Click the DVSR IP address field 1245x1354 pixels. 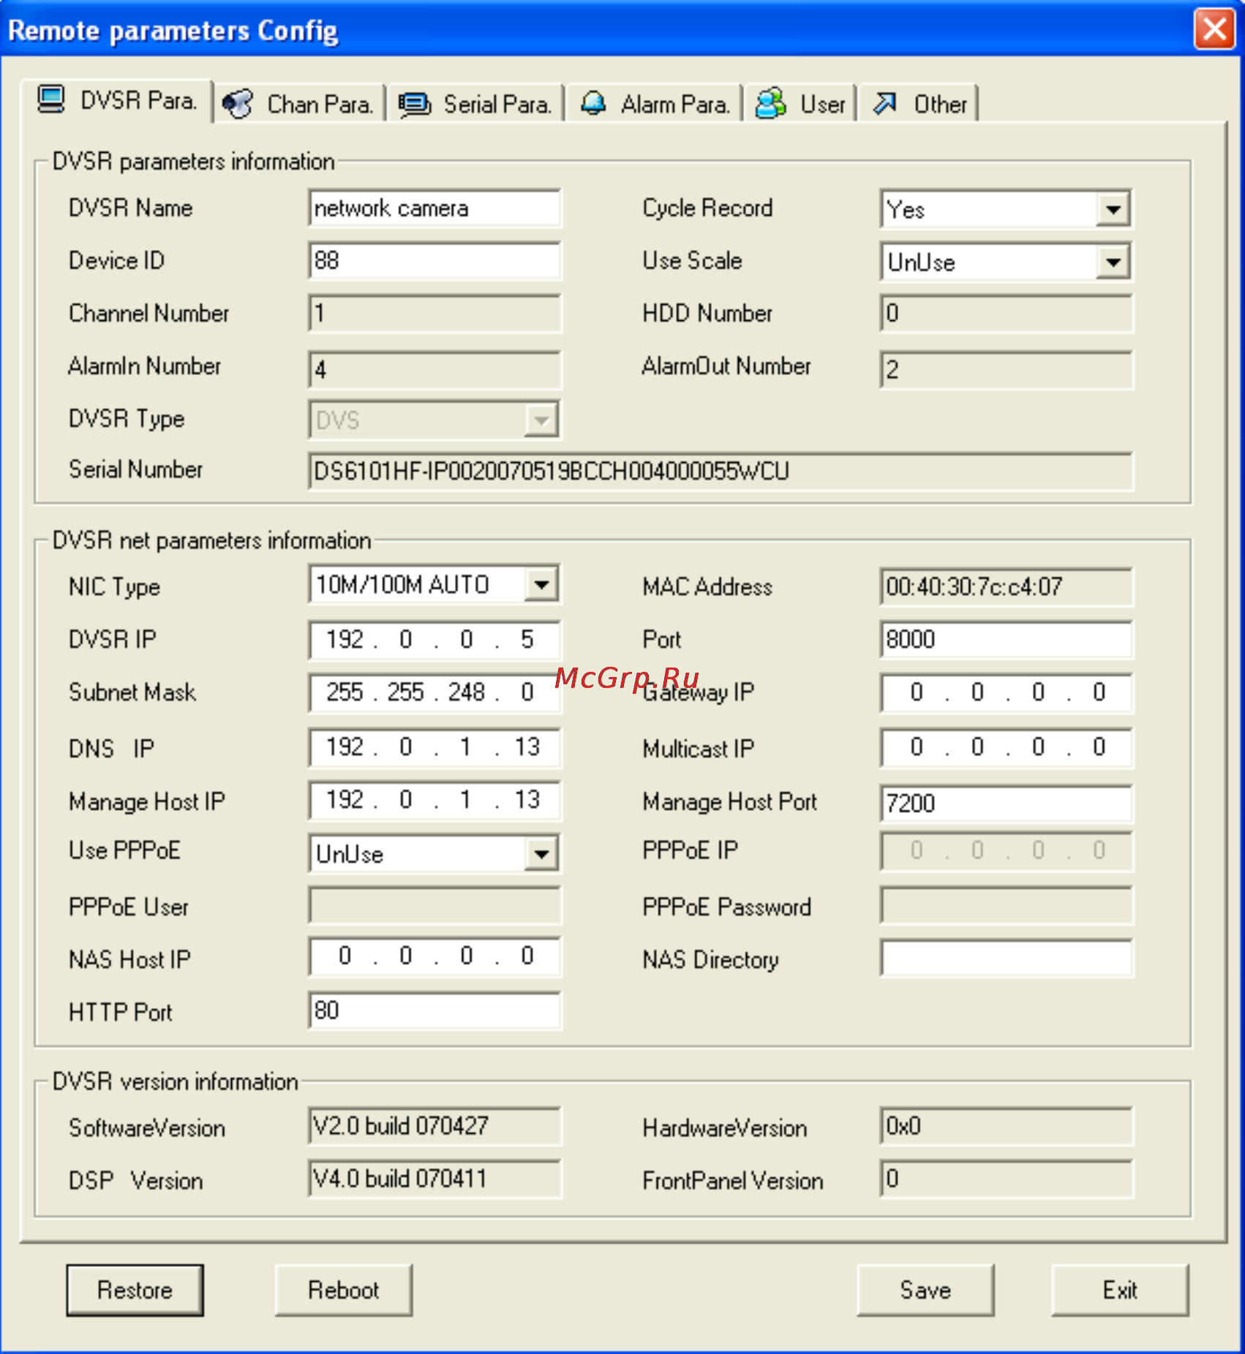pyautogui.click(x=435, y=640)
